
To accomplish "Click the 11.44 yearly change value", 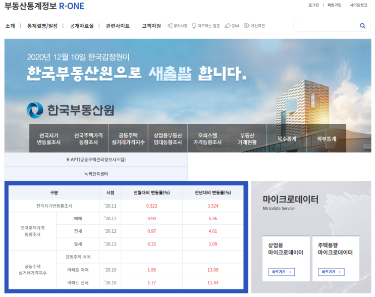I will (x=213, y=283).
